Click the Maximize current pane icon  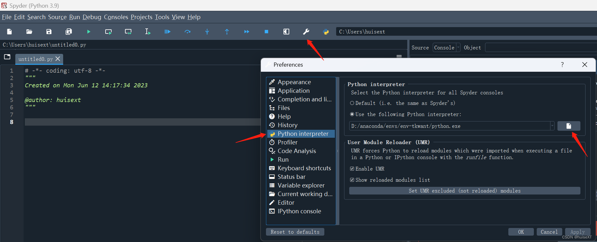click(x=286, y=32)
